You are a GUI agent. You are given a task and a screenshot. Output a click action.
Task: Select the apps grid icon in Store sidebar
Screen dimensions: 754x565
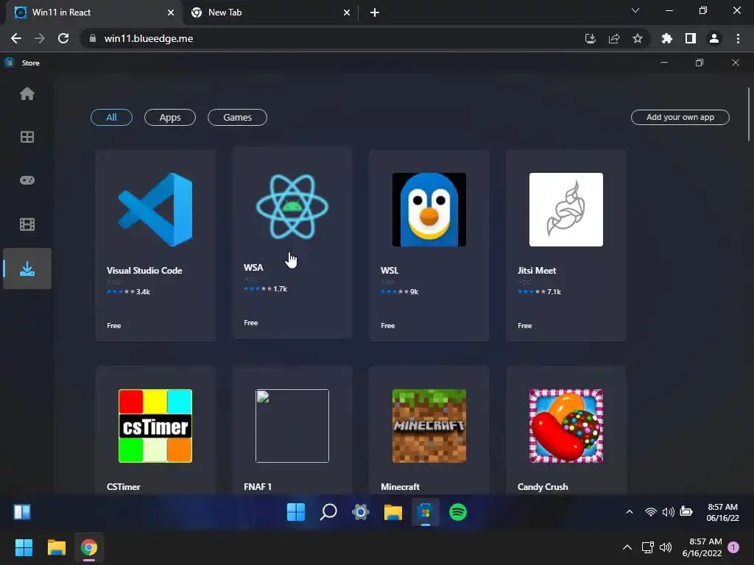coord(27,137)
